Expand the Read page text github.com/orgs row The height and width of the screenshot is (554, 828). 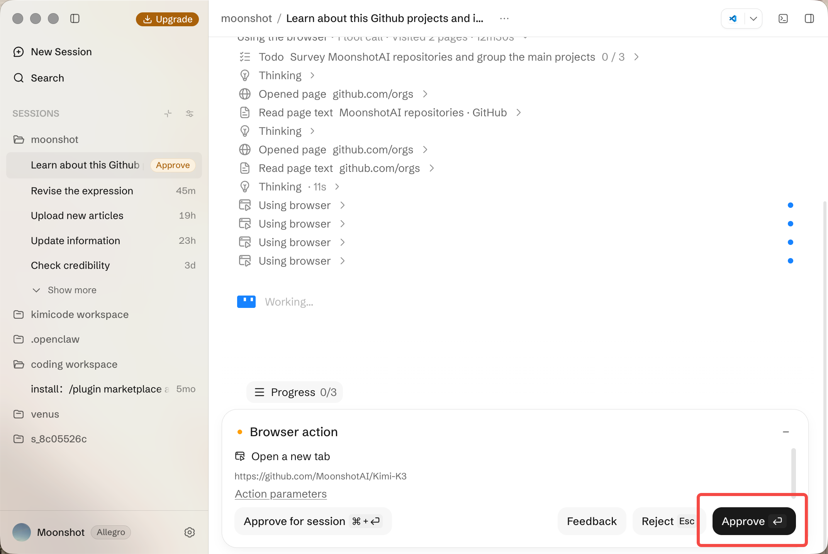(337, 168)
